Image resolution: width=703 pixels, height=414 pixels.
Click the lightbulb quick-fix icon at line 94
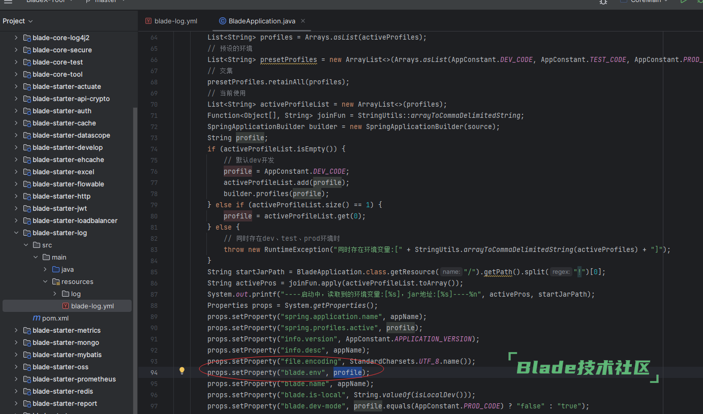(x=182, y=371)
